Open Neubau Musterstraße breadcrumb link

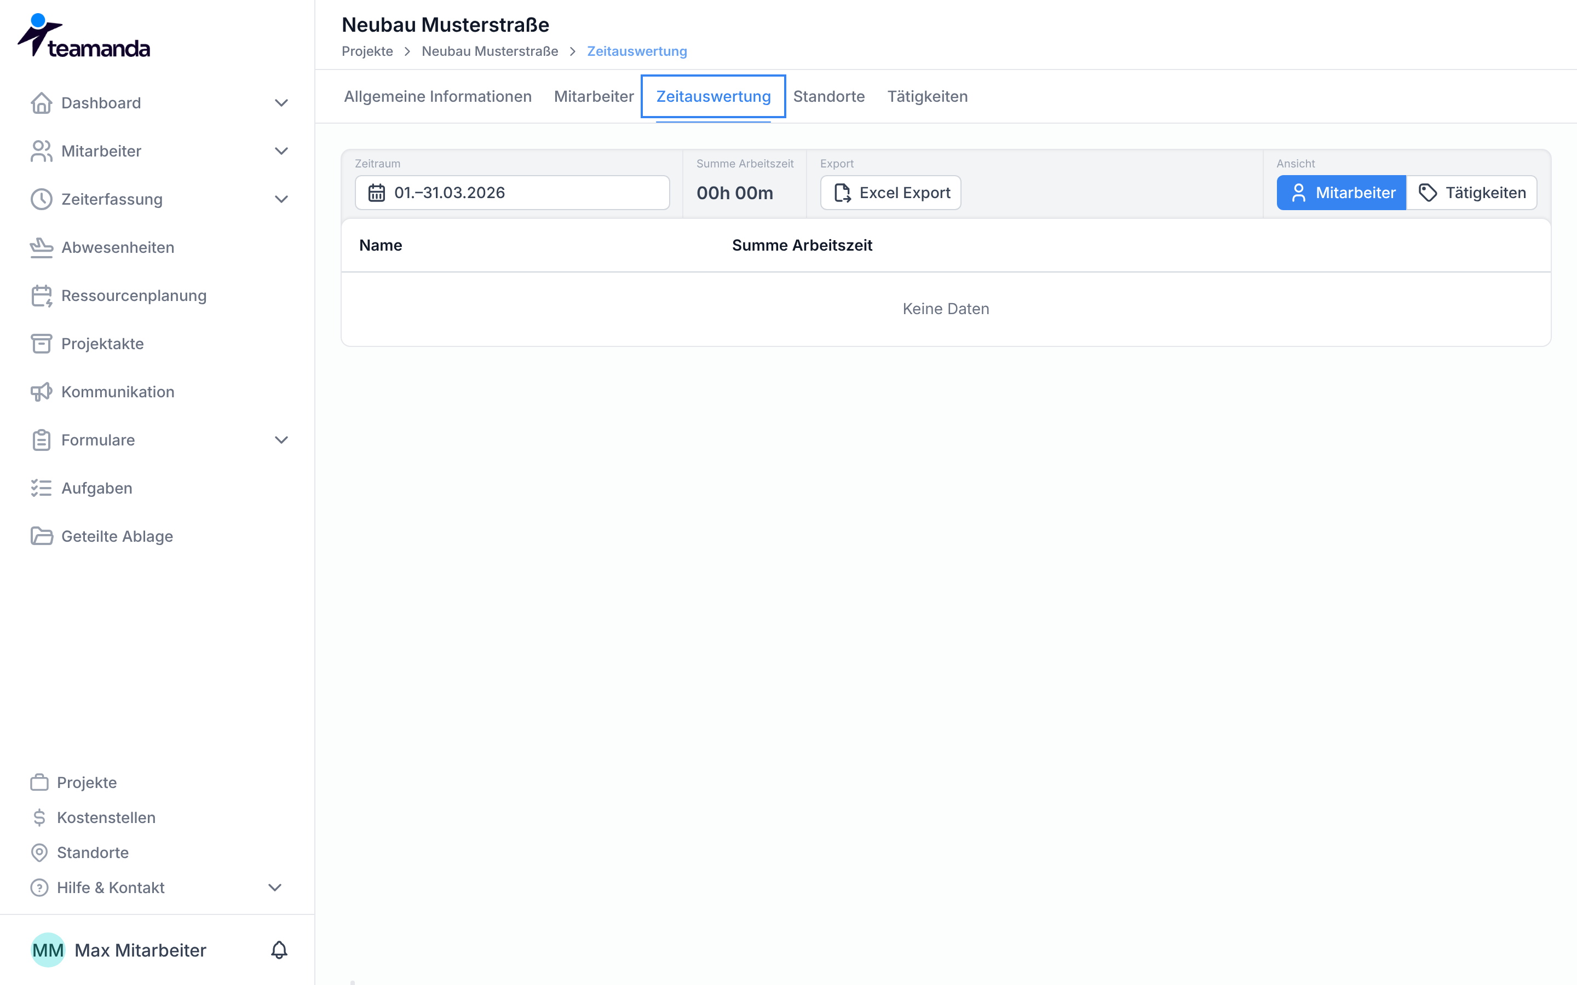click(x=490, y=51)
